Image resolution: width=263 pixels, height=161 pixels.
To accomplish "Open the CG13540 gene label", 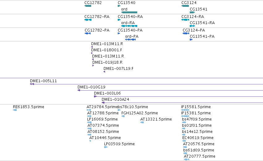I will click(126, 3).
